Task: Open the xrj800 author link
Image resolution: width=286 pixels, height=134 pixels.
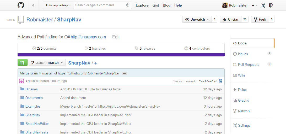Action: [x=30, y=81]
